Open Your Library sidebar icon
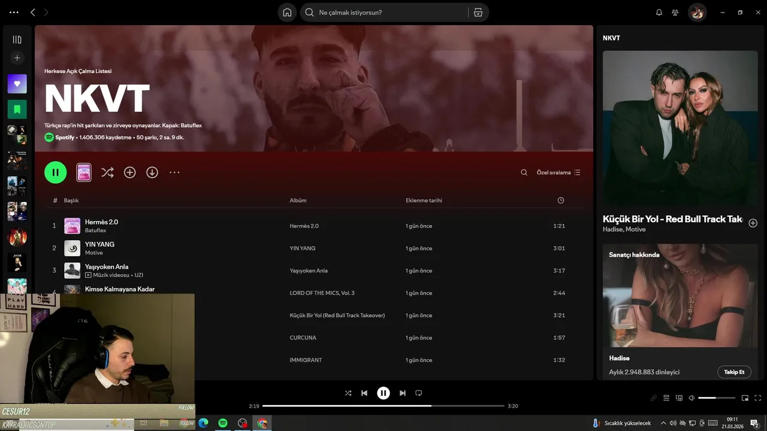 coord(17,40)
